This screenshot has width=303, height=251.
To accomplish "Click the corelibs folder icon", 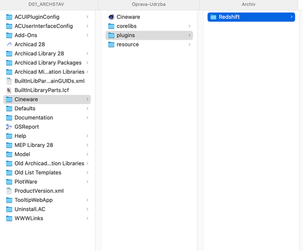I will pyautogui.click(x=111, y=26).
